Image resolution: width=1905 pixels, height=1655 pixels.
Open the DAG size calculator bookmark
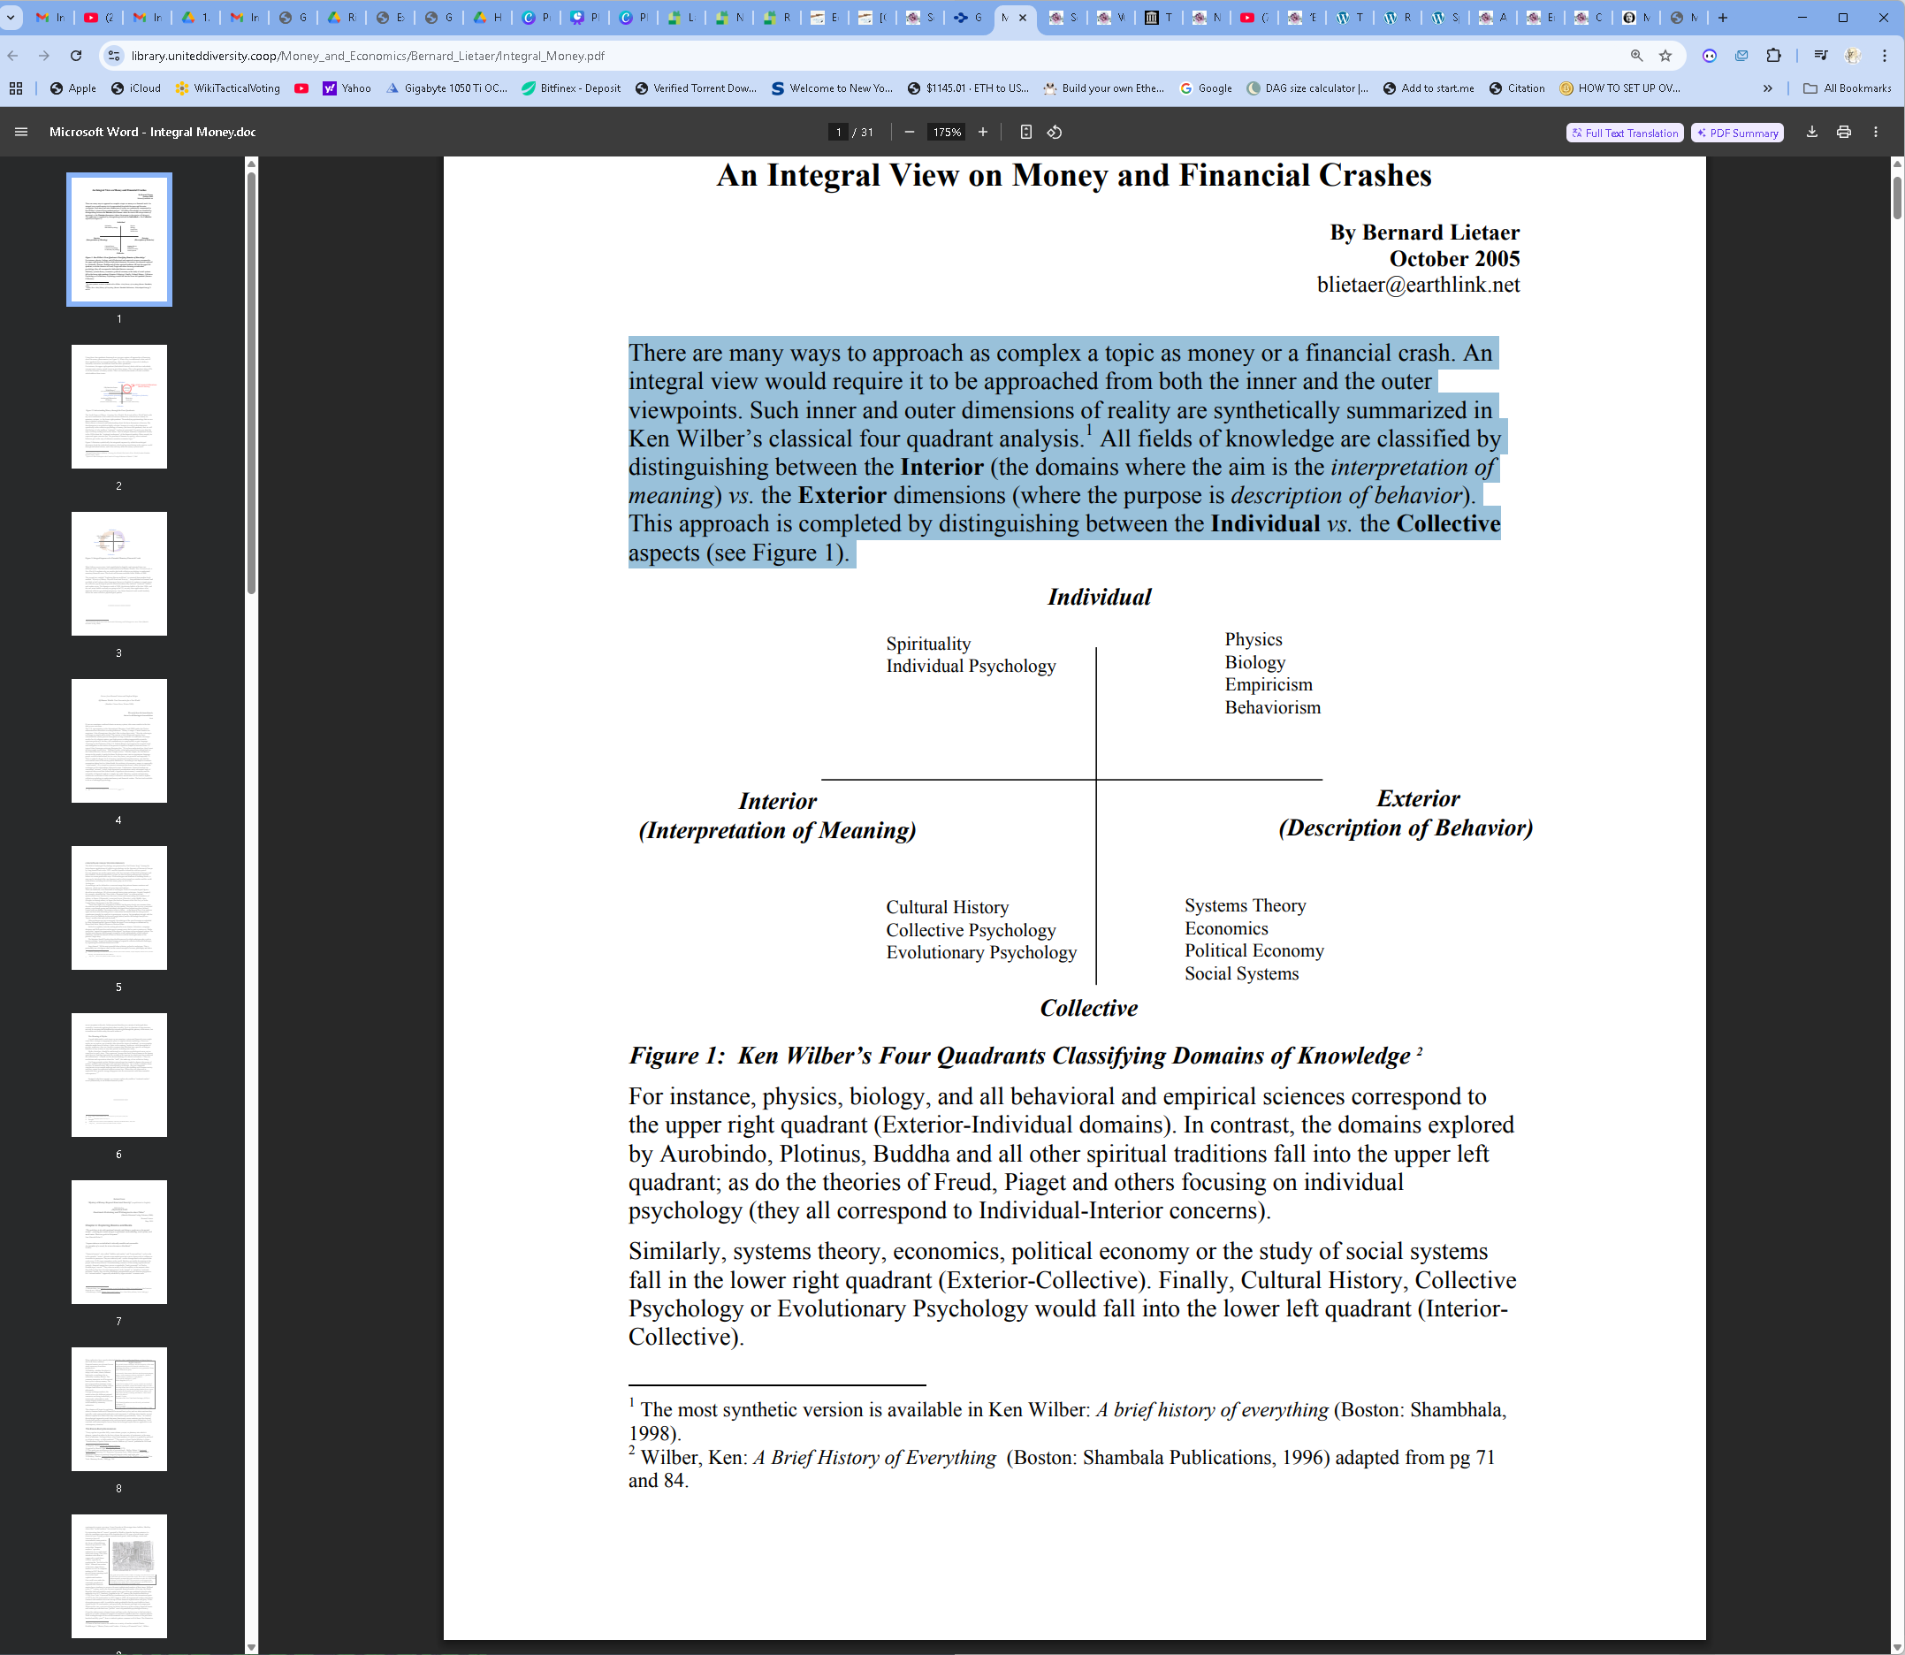[1307, 88]
